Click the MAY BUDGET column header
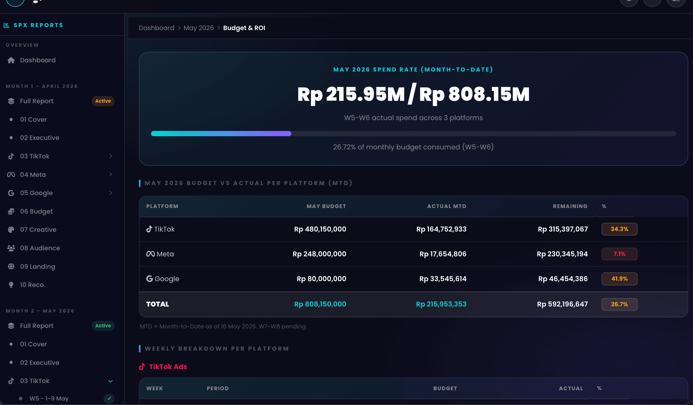This screenshot has width=693, height=405. 326,206
